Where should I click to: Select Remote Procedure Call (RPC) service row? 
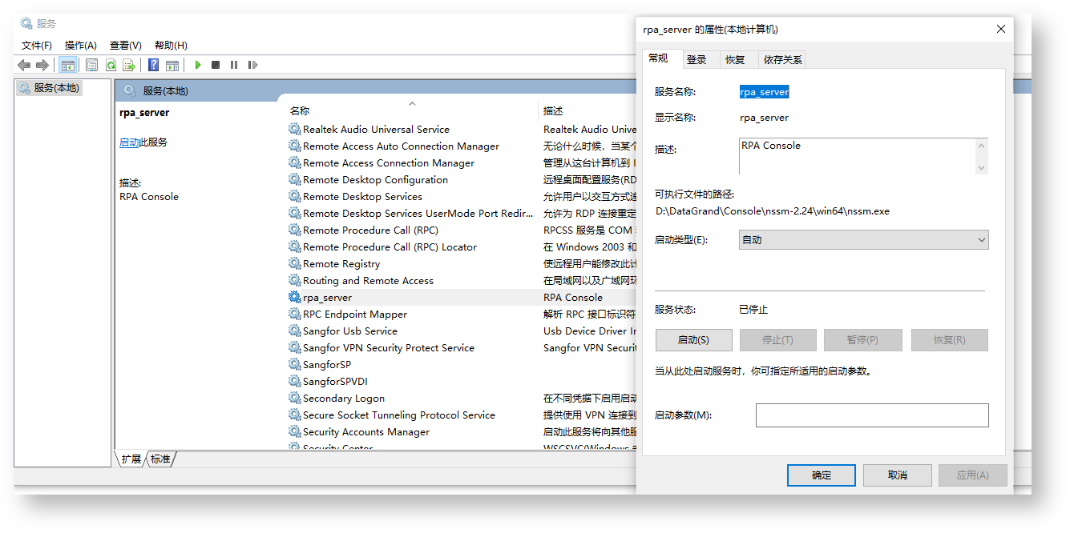[x=461, y=230]
